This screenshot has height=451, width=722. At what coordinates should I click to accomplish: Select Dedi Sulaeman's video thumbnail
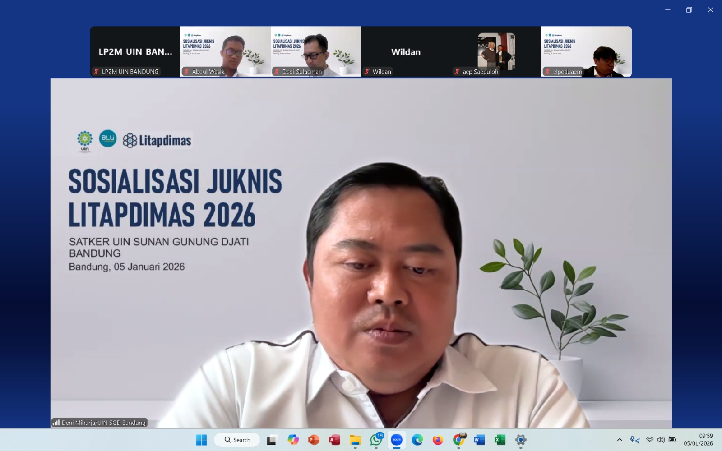pyautogui.click(x=316, y=51)
